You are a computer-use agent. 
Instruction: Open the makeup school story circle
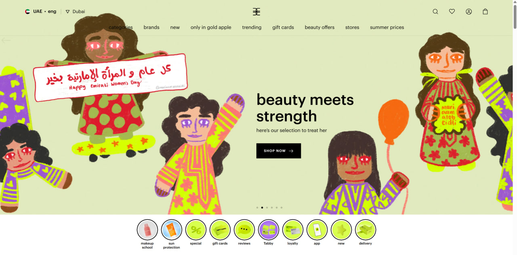tap(147, 230)
